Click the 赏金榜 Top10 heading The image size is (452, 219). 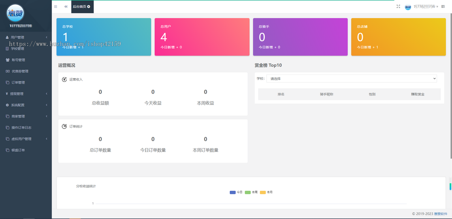click(268, 65)
